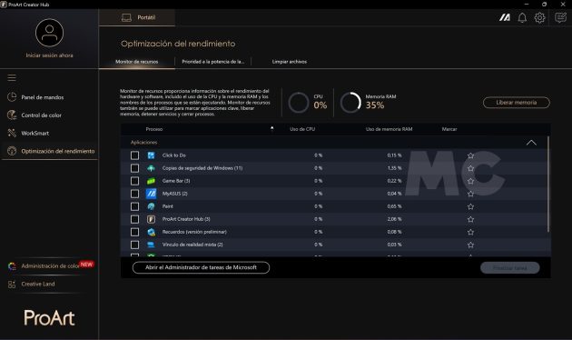Click the process list vertical scrollbar
Screen dimensions: 572x340
pyautogui.click(x=547, y=184)
